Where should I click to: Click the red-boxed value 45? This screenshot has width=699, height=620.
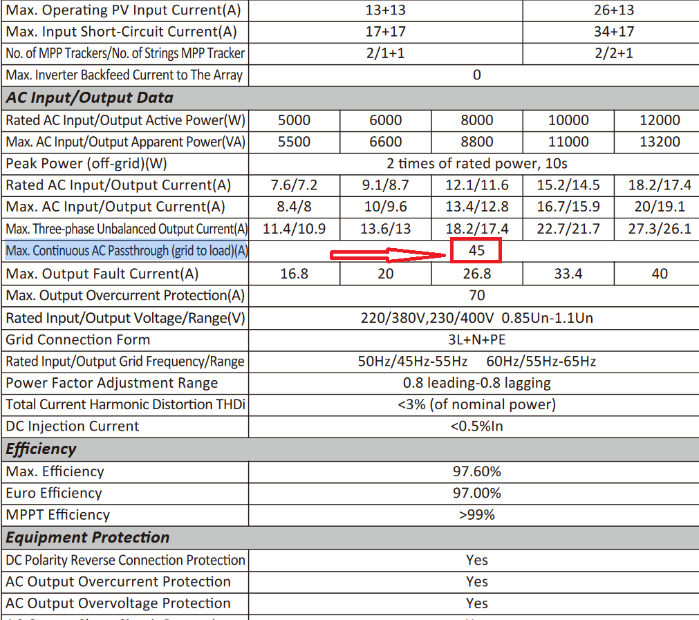coord(476,250)
